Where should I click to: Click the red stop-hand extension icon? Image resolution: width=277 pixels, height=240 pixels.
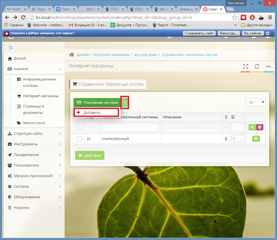point(252,17)
